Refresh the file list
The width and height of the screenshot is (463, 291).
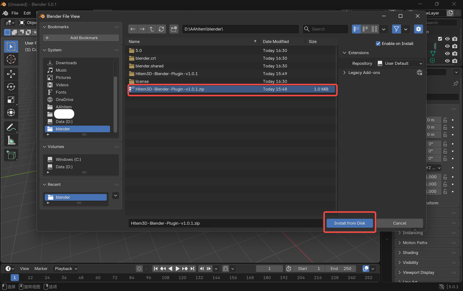point(161,29)
